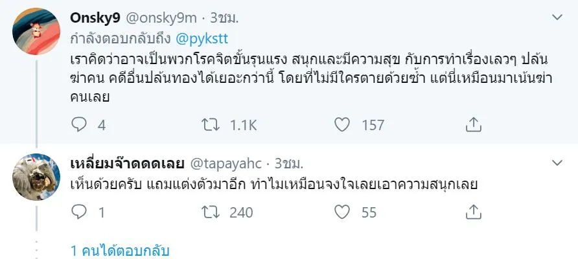Reply to the tapayahc tweet

(78, 211)
